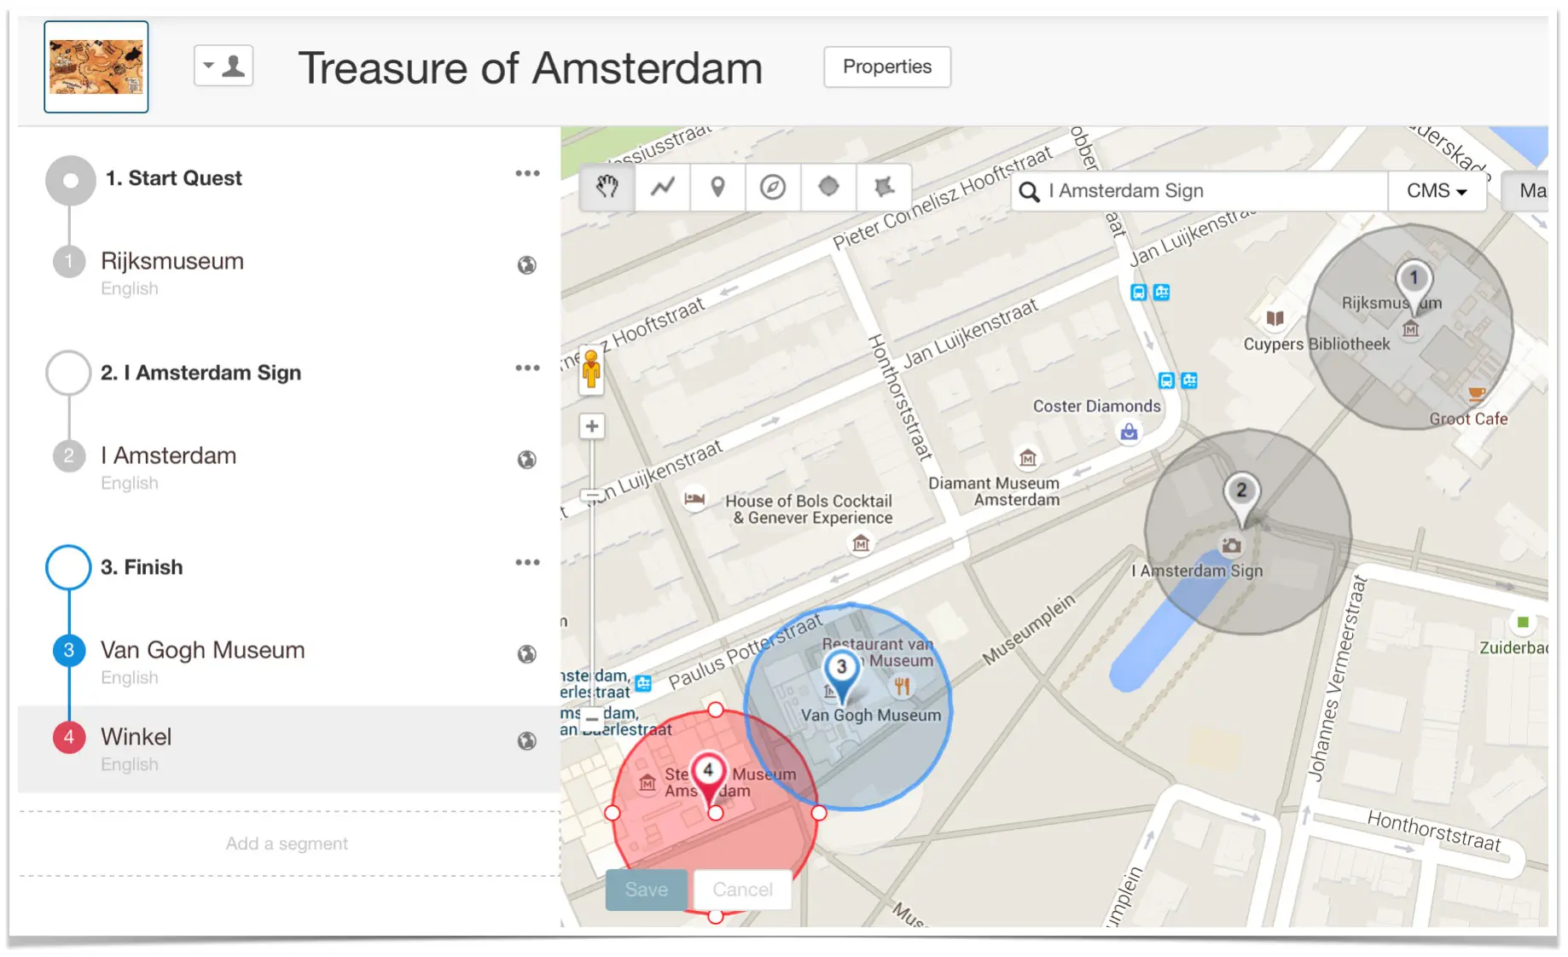
Task: Click the right handle of red circle
Action: (819, 813)
